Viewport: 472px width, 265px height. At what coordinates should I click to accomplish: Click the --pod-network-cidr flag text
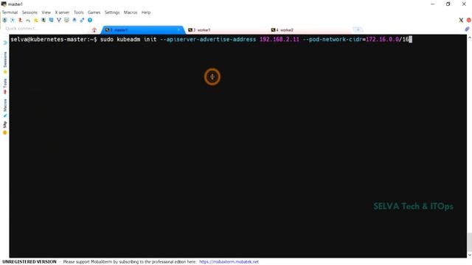tap(333, 39)
